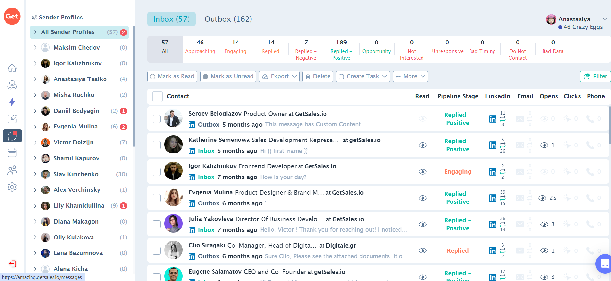Click LinkedIn icon in Julia Yakovleva's row
611x281 pixels.
[x=493, y=224]
